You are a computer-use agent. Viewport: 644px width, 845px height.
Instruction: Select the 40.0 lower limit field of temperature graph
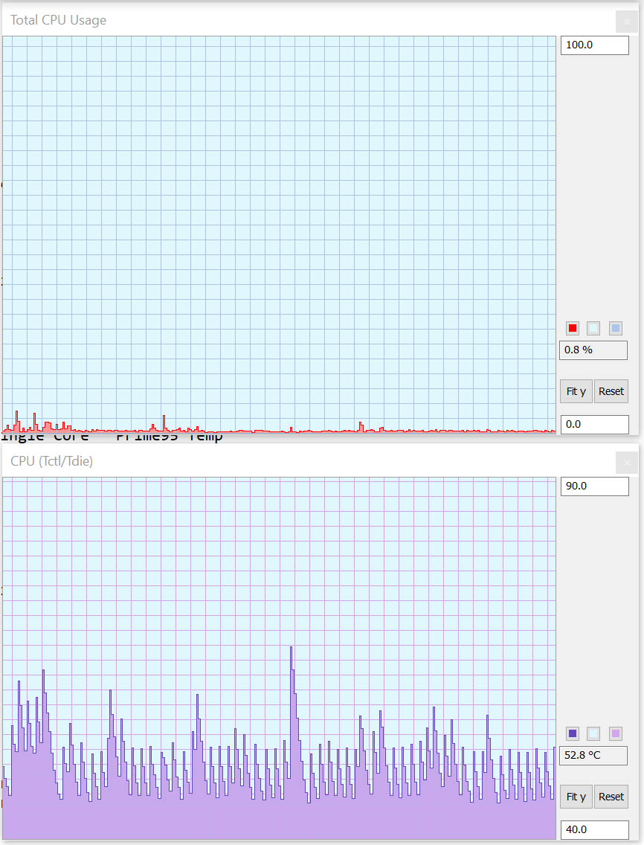tap(594, 829)
